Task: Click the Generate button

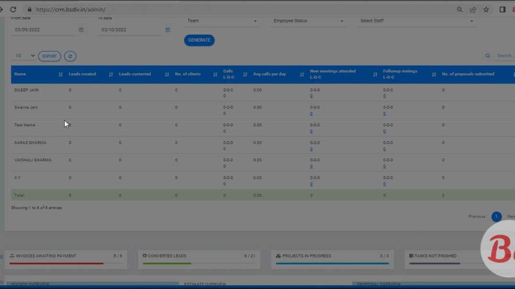Action: pyautogui.click(x=199, y=40)
